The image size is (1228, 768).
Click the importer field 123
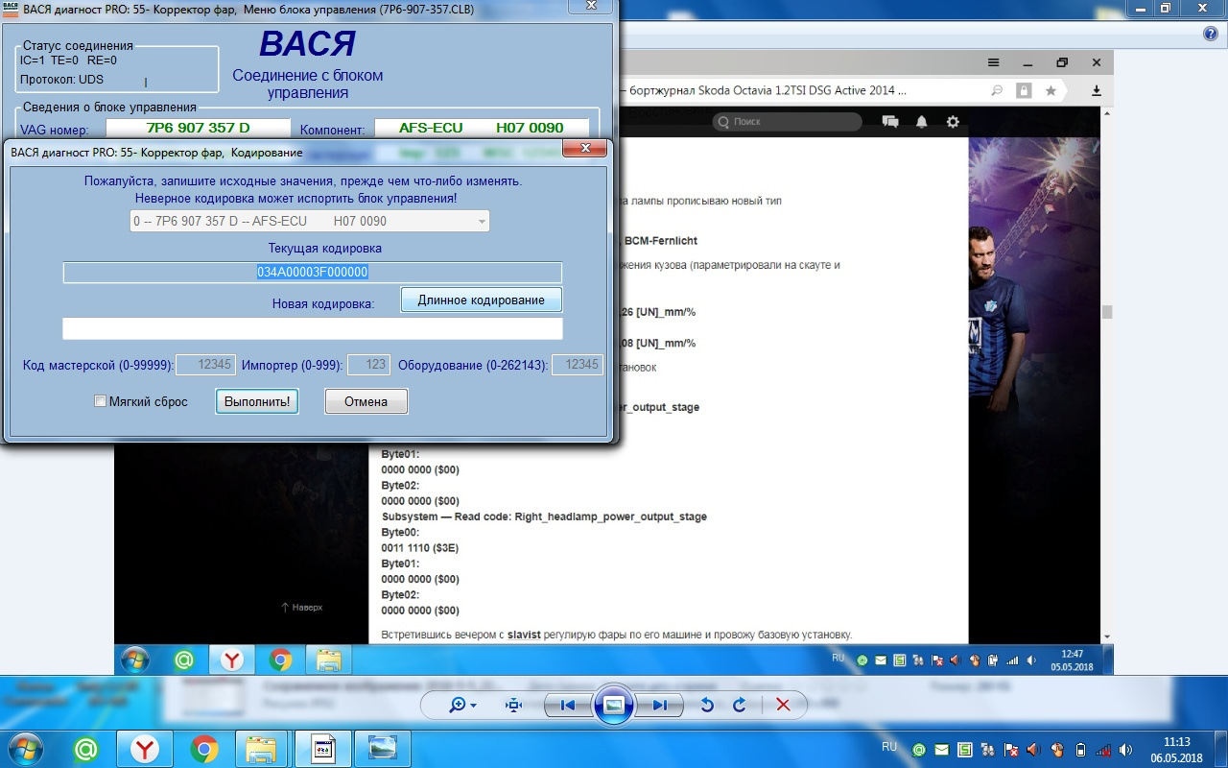368,365
